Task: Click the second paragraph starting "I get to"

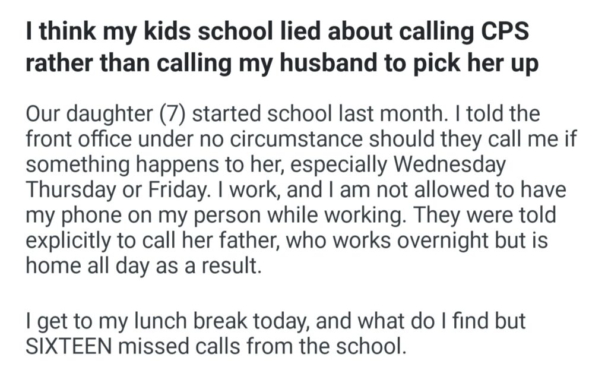Action: point(275,331)
